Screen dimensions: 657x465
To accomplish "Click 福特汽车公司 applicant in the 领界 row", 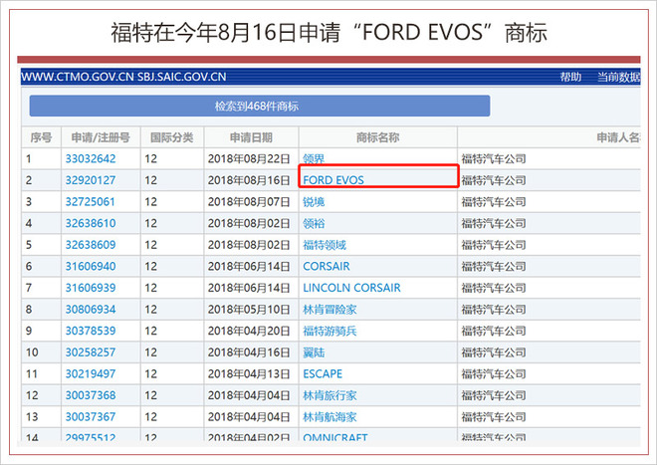I will tap(494, 159).
